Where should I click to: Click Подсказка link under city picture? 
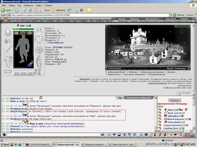tap(180, 68)
